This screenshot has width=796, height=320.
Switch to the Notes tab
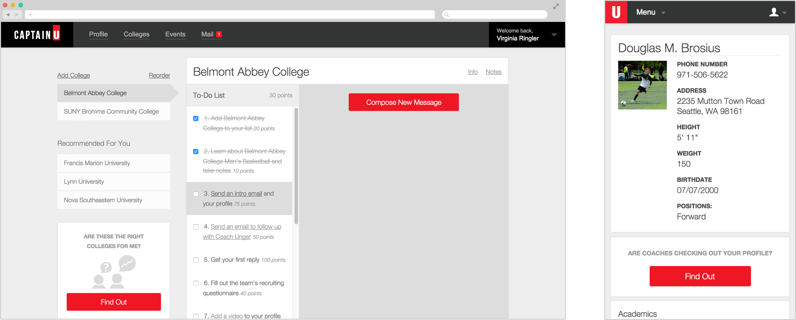pos(493,72)
